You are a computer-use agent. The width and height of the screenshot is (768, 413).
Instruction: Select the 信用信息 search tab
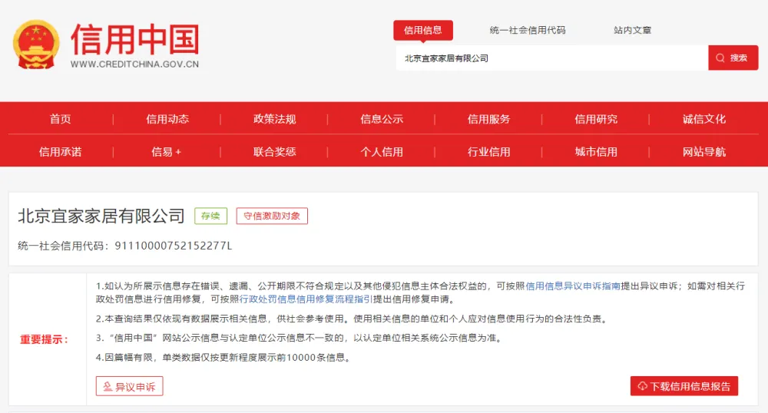[423, 30]
